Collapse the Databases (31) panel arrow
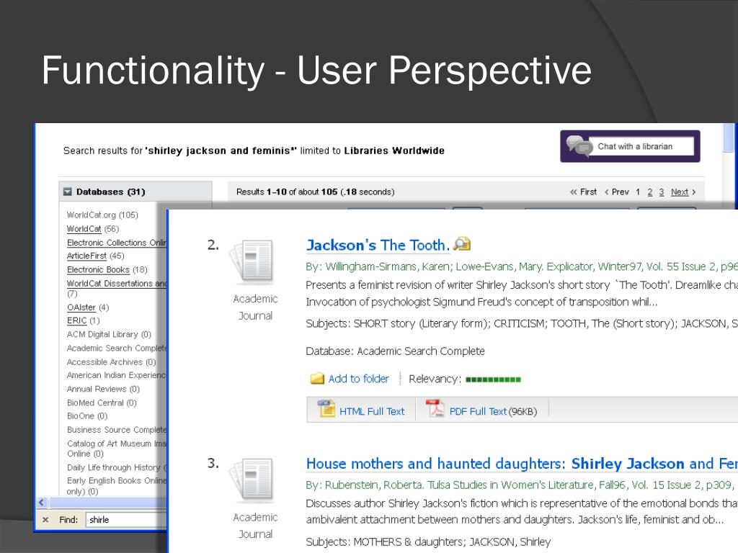 click(x=67, y=192)
